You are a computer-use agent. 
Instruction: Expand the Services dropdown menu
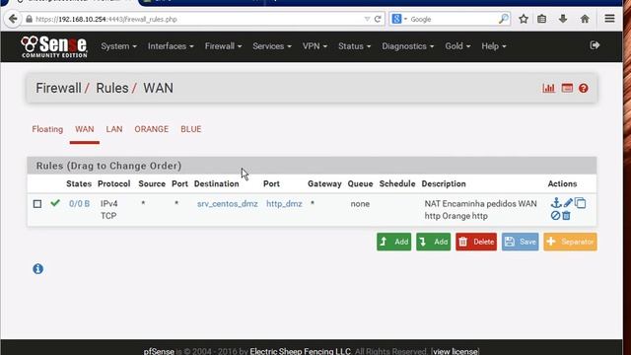coord(272,46)
